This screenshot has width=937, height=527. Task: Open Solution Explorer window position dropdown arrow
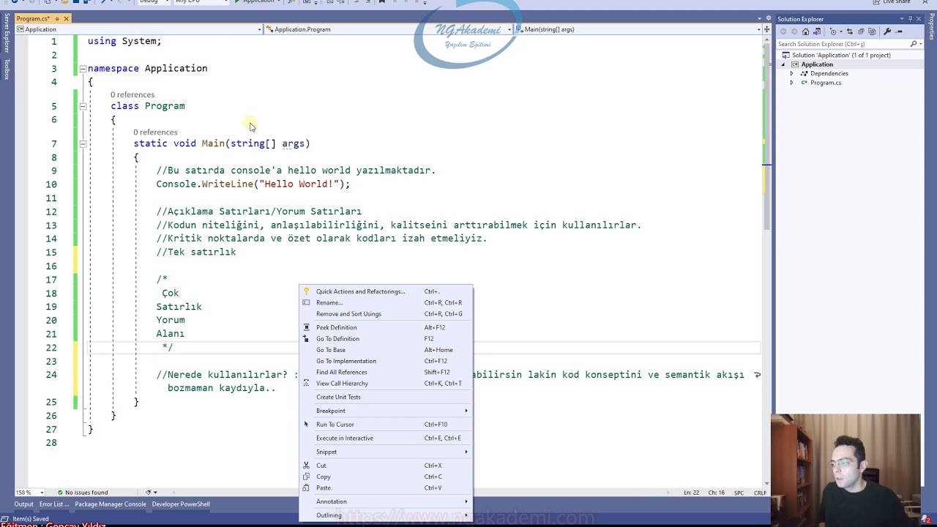901,19
